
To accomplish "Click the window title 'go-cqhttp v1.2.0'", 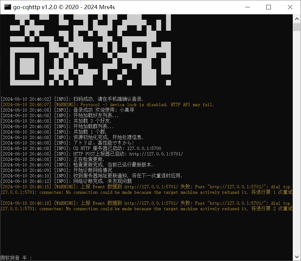I will 35,7.
